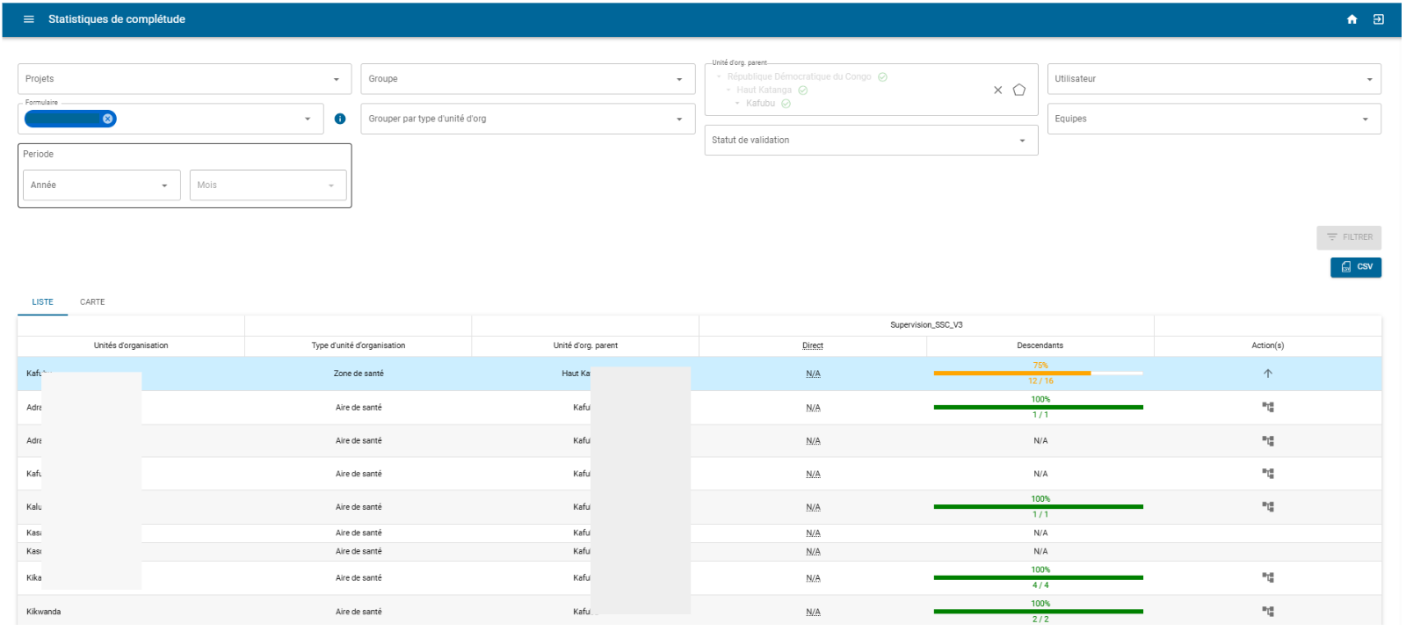Image resolution: width=1406 pixels, height=631 pixels.
Task: Click the up arrow action on Zone de santé row
Action: [x=1268, y=374]
